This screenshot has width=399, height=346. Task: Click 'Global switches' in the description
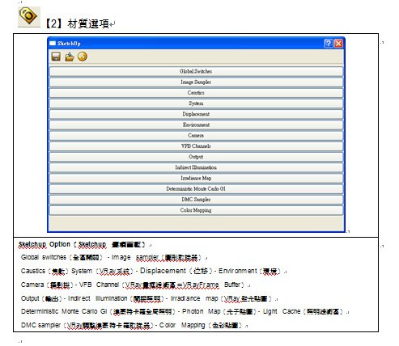point(44,257)
